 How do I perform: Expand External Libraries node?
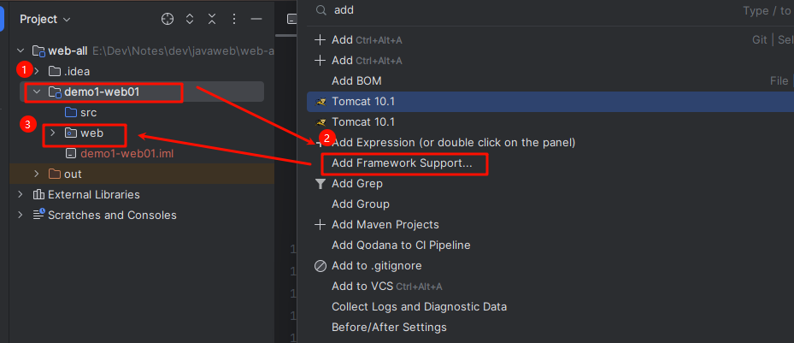(x=21, y=194)
